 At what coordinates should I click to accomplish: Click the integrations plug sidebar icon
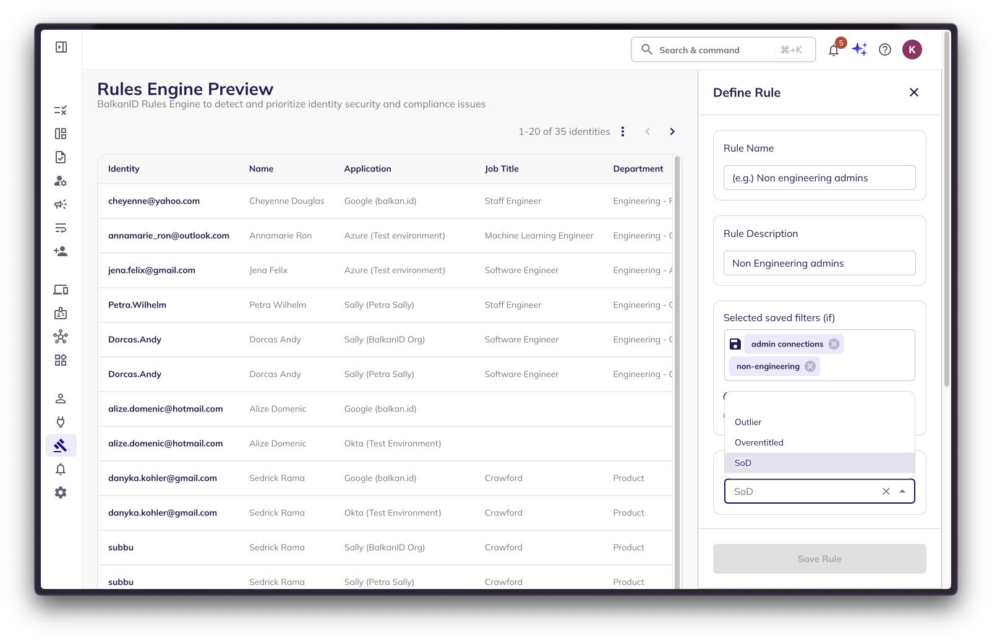[x=61, y=422]
